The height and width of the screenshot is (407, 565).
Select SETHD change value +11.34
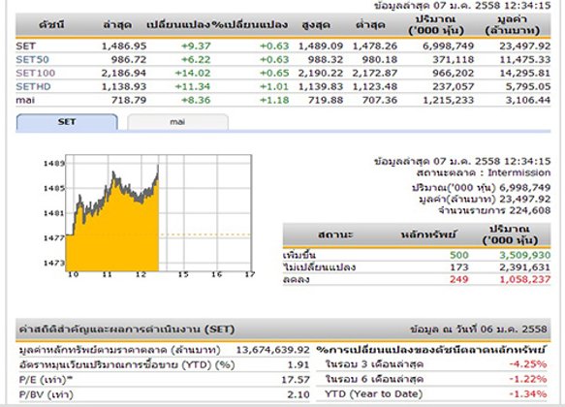click(193, 87)
